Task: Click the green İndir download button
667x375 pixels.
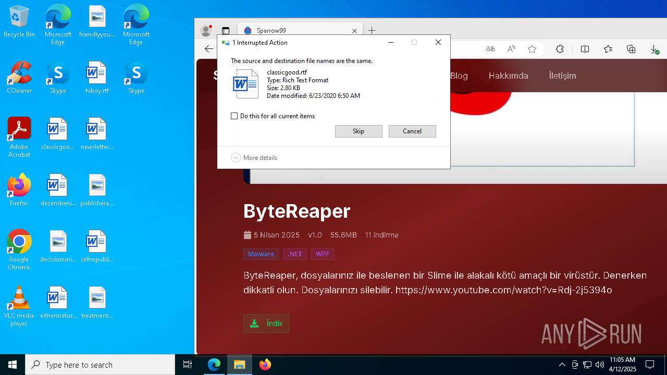Action: point(266,323)
